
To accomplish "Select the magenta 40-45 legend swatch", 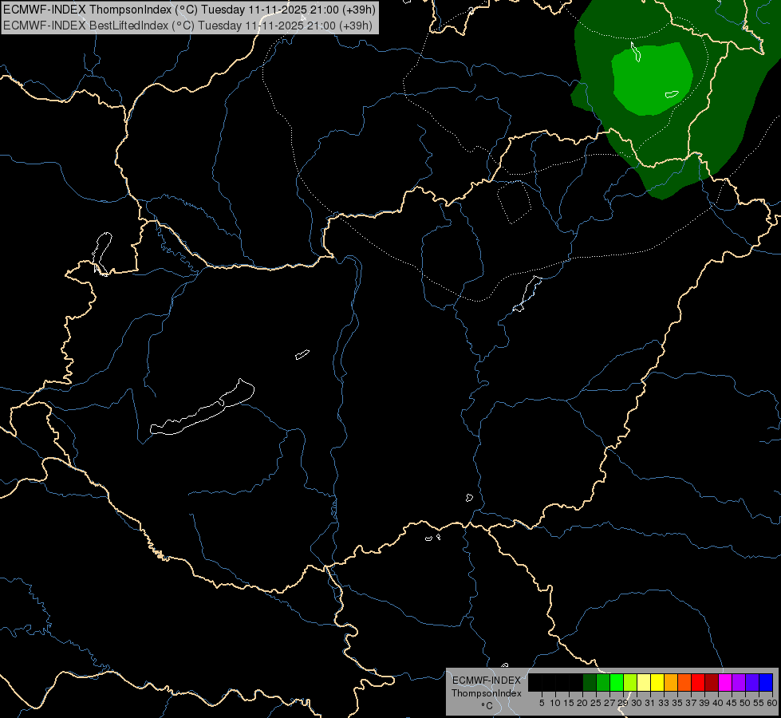I will pos(725,682).
